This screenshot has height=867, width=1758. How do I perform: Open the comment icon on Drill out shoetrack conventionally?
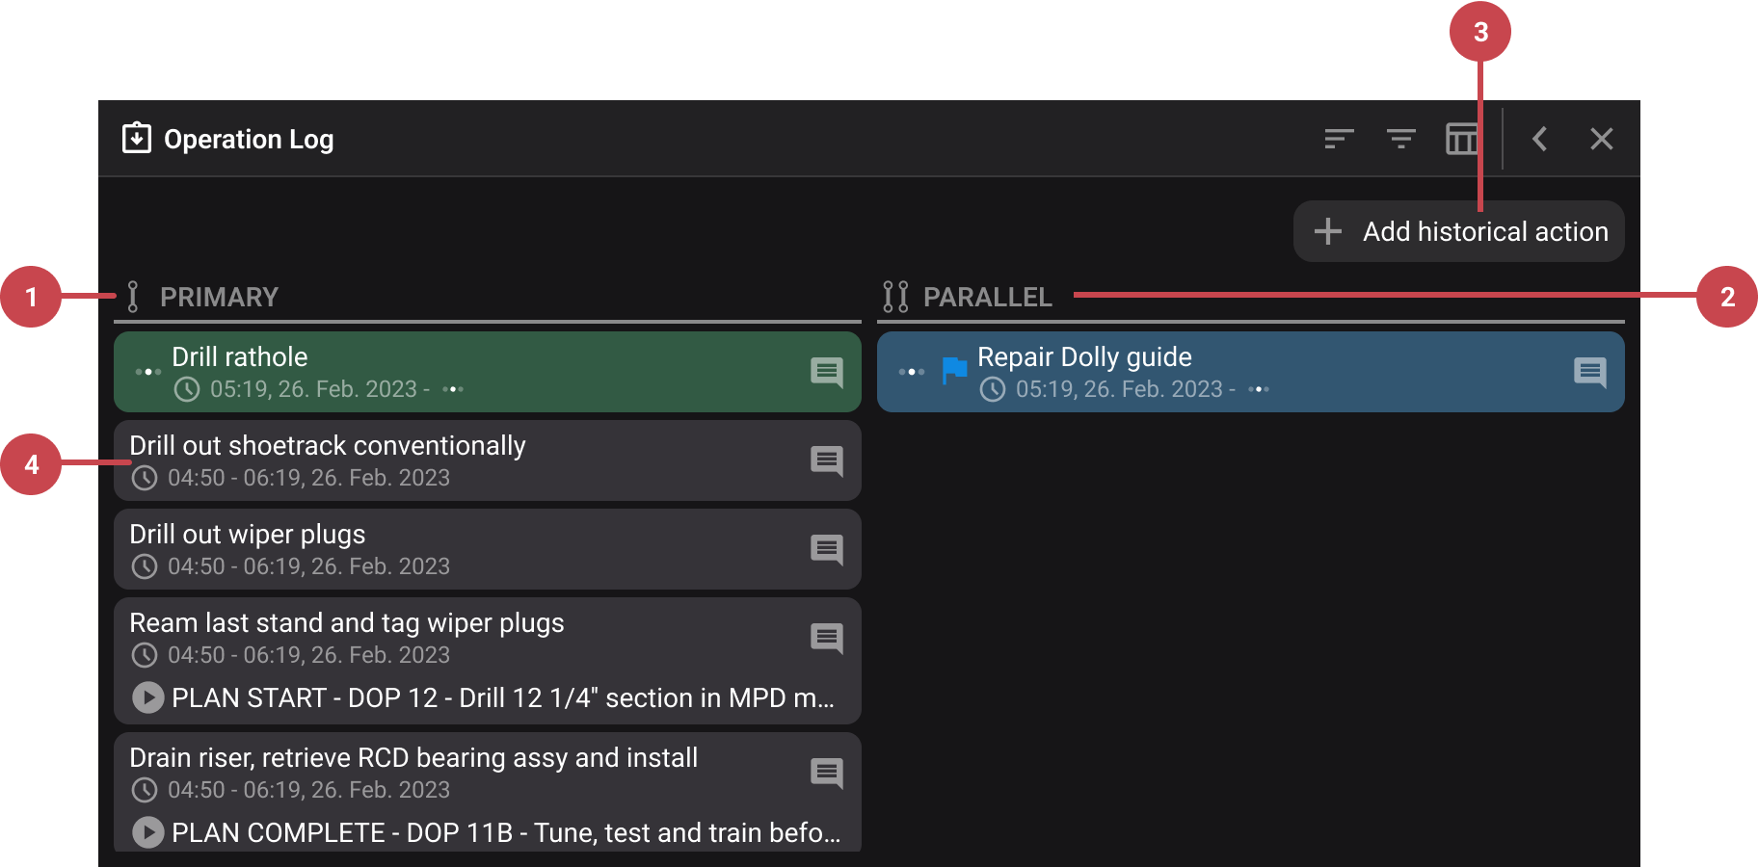[826, 461]
